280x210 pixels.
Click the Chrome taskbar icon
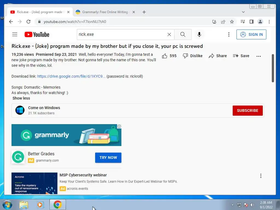pos(57,205)
